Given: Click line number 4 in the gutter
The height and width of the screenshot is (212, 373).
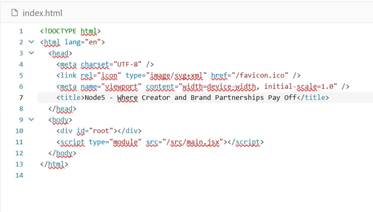Looking at the screenshot, I should 21,65.
